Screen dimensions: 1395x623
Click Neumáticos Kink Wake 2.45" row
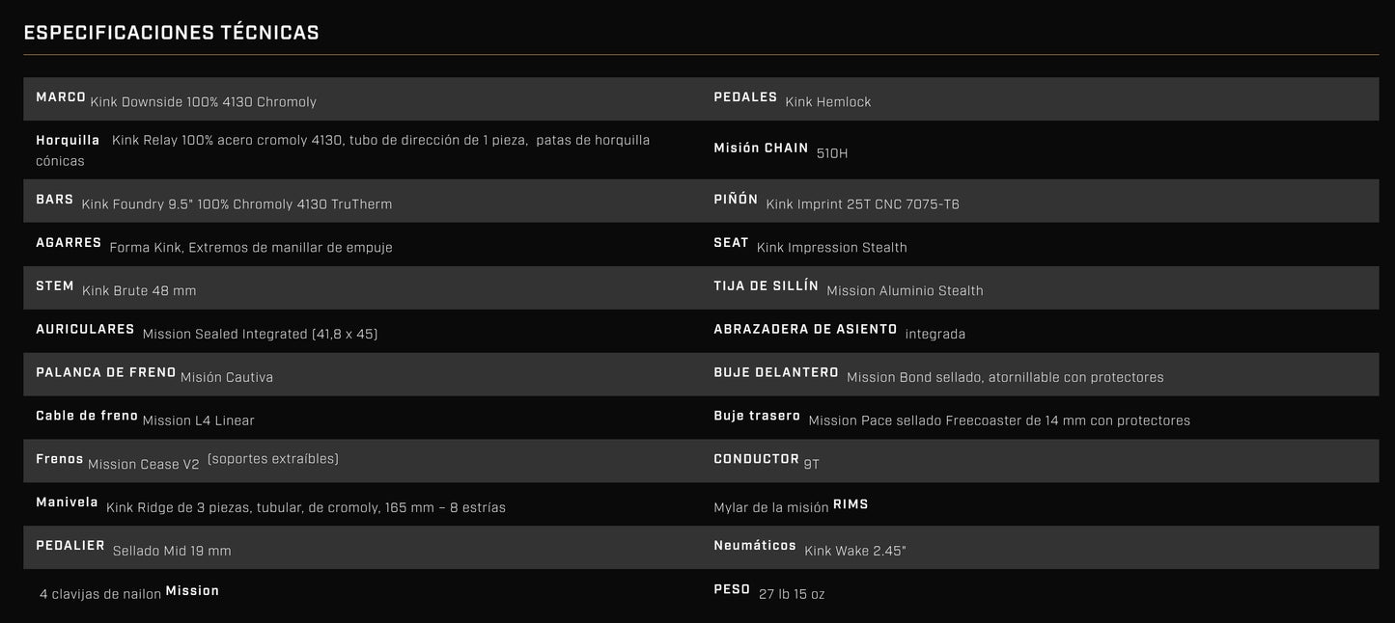click(1040, 548)
